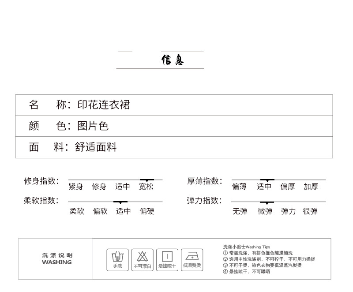Select 紧身 on the fit index scale
This screenshot has width=353, height=292.
coord(76,187)
